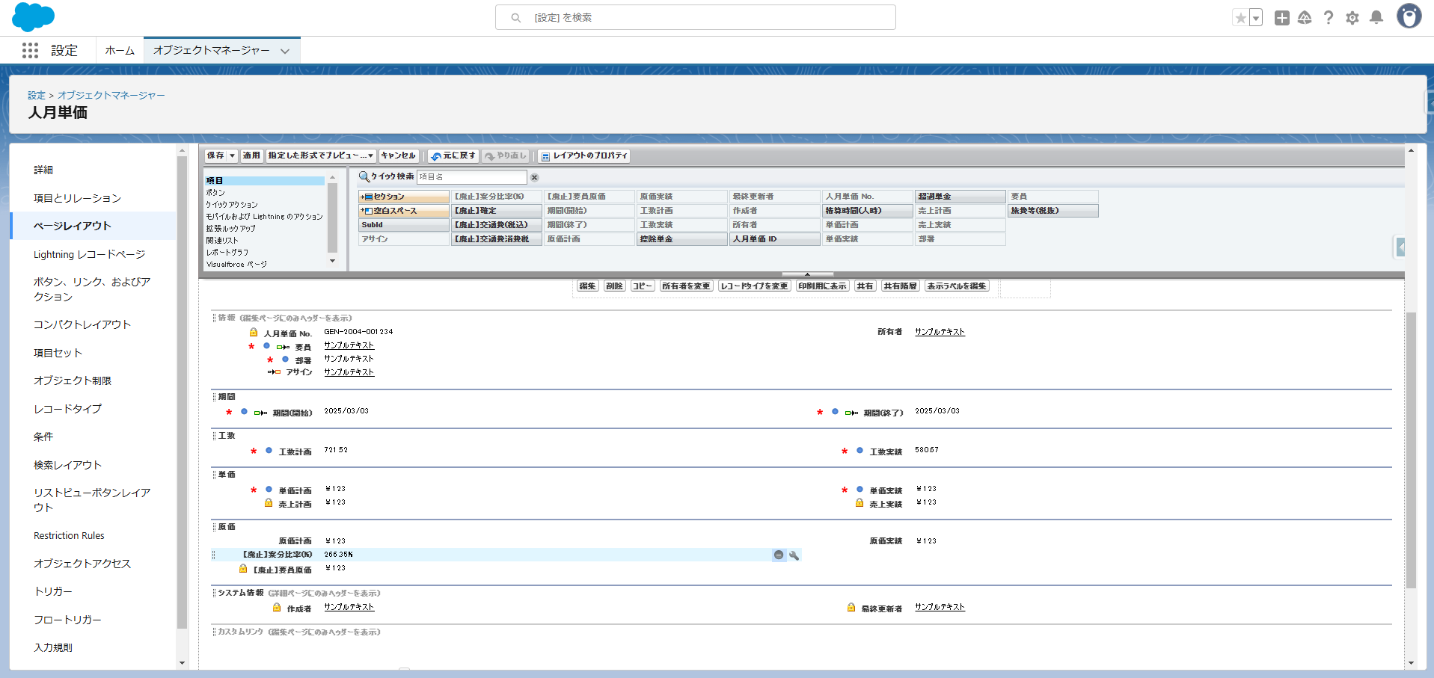Viewport: 1434px width, 678px height.
Task: Click the 保存 button
Action: (x=215, y=155)
